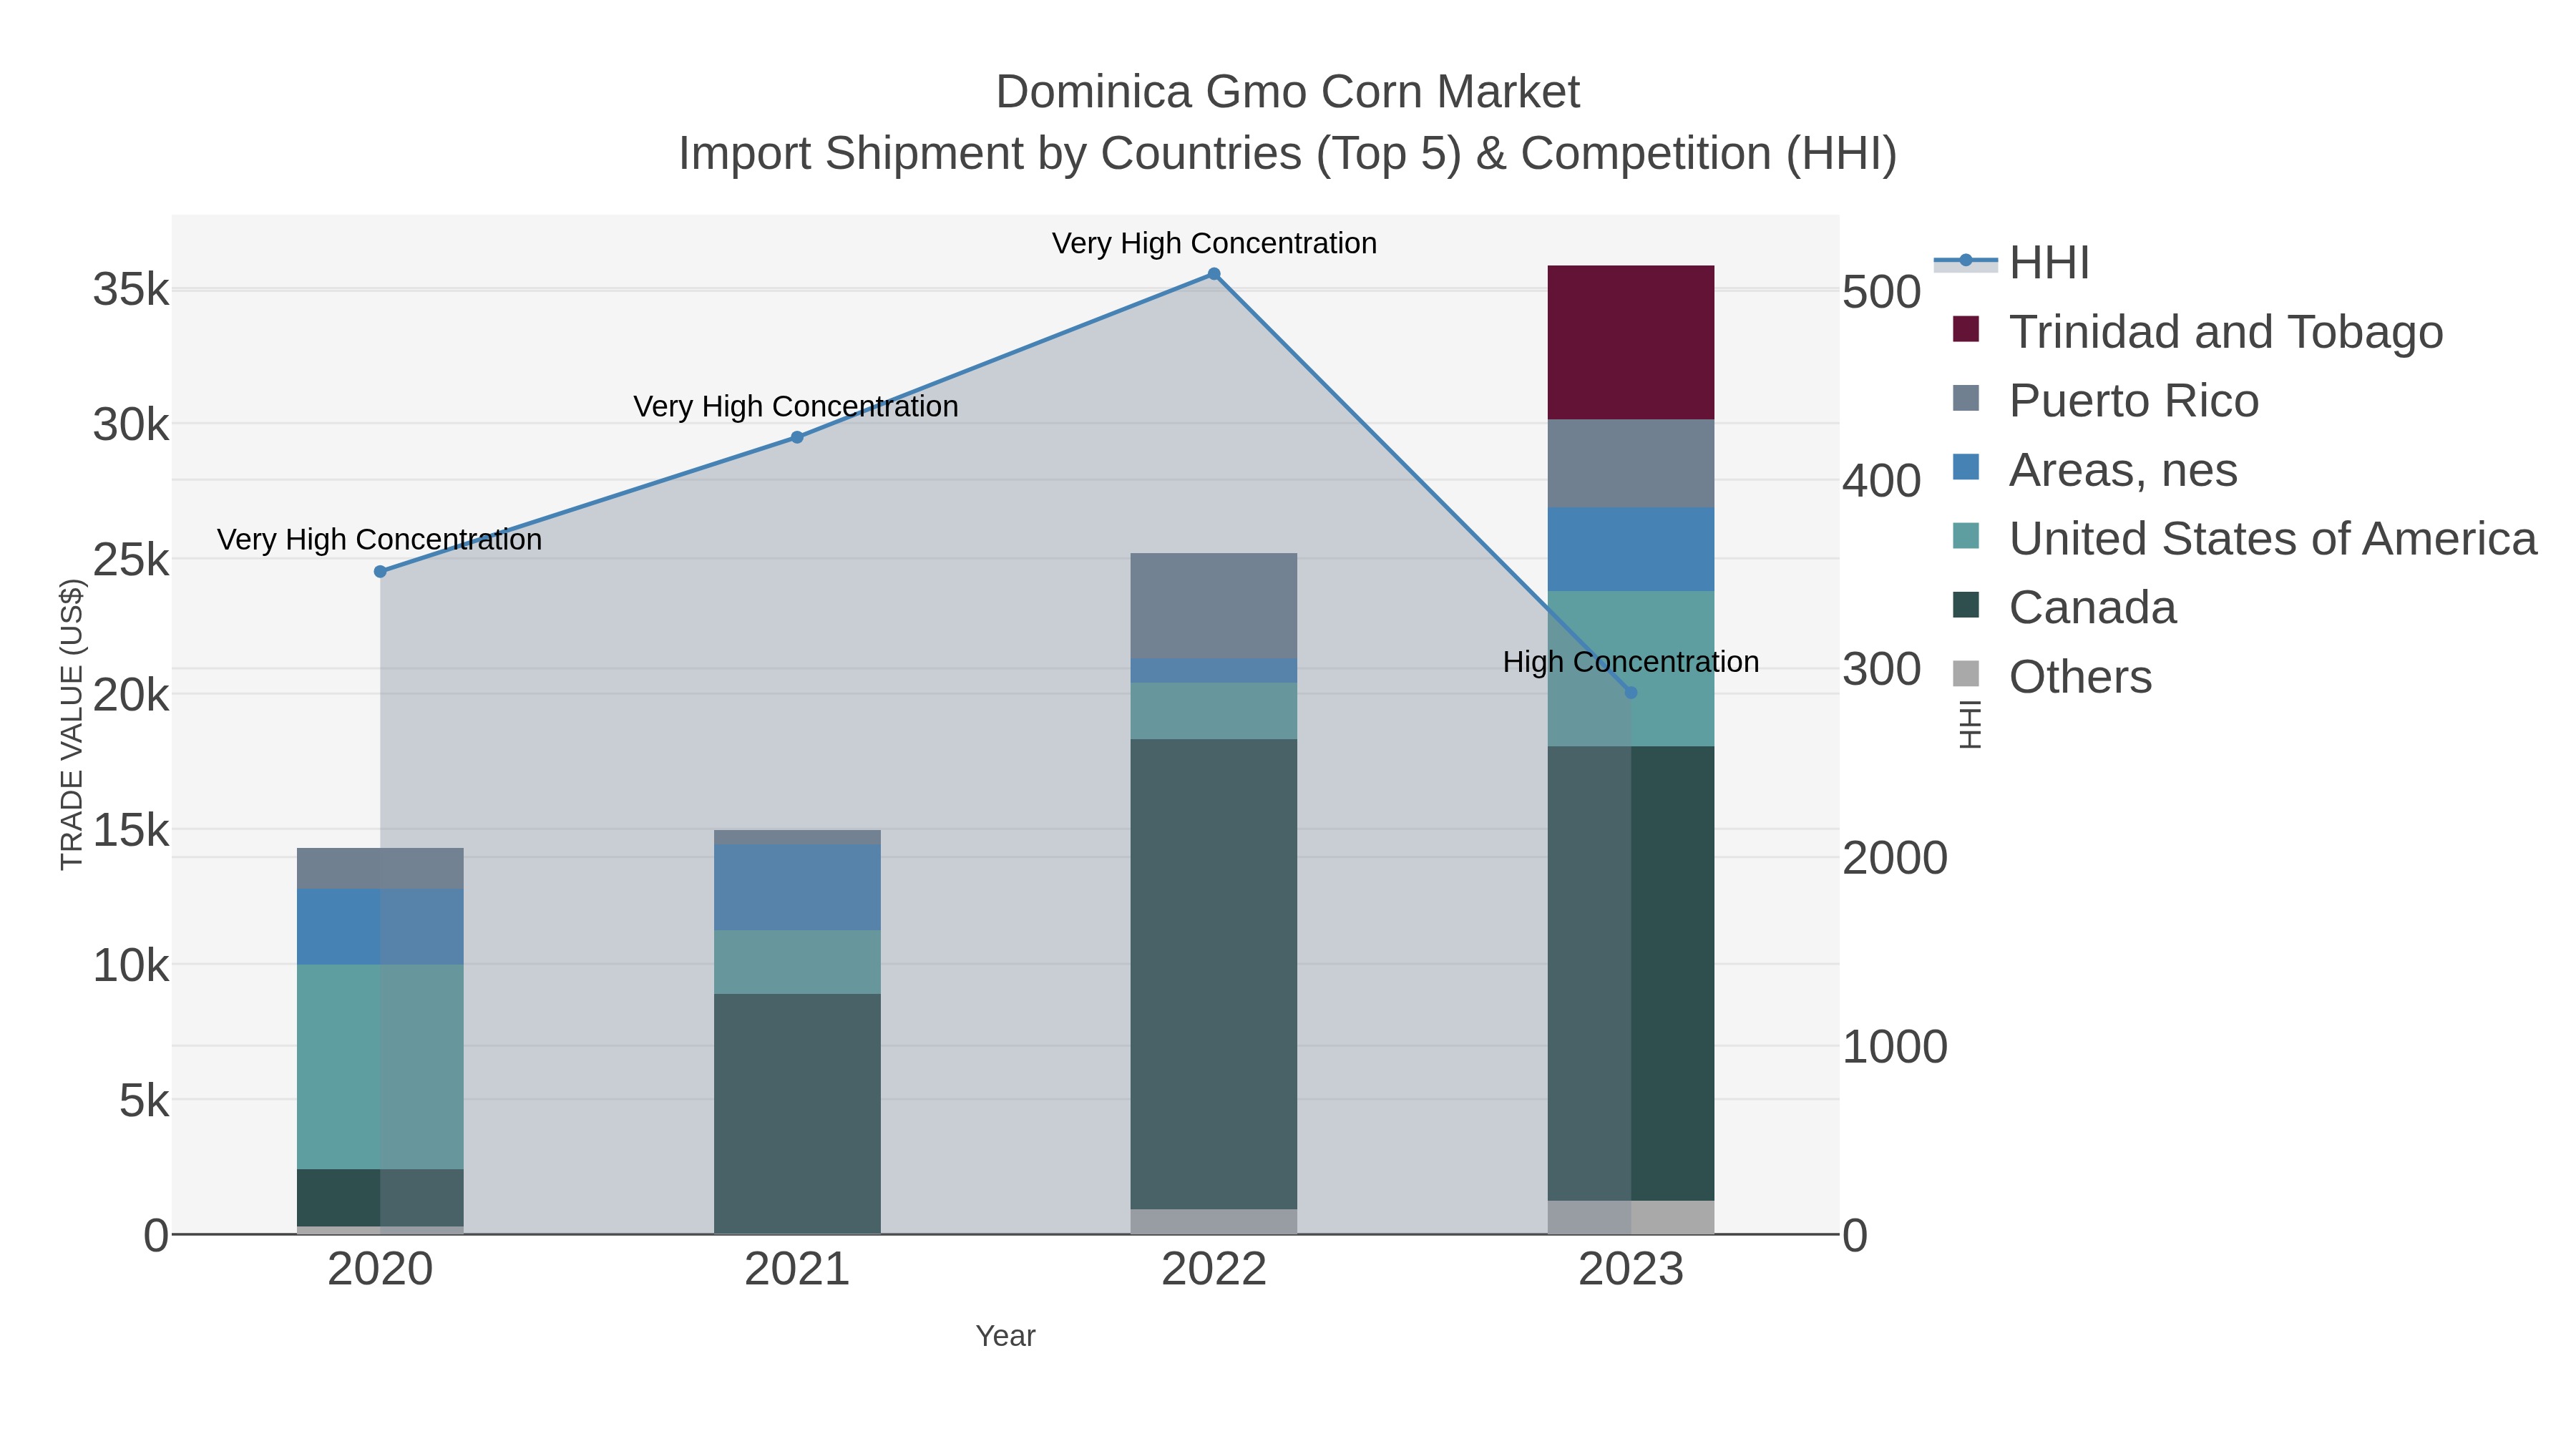Click the 20k y-axis tick label
The width and height of the screenshot is (2576, 1449).
pyautogui.click(x=131, y=695)
